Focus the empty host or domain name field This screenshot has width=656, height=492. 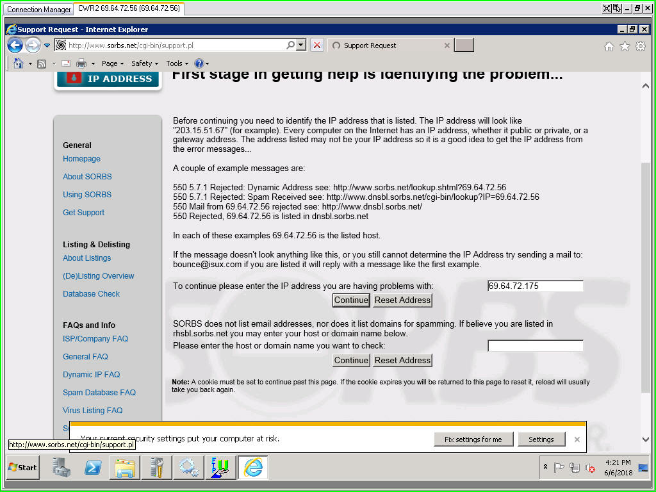click(536, 346)
